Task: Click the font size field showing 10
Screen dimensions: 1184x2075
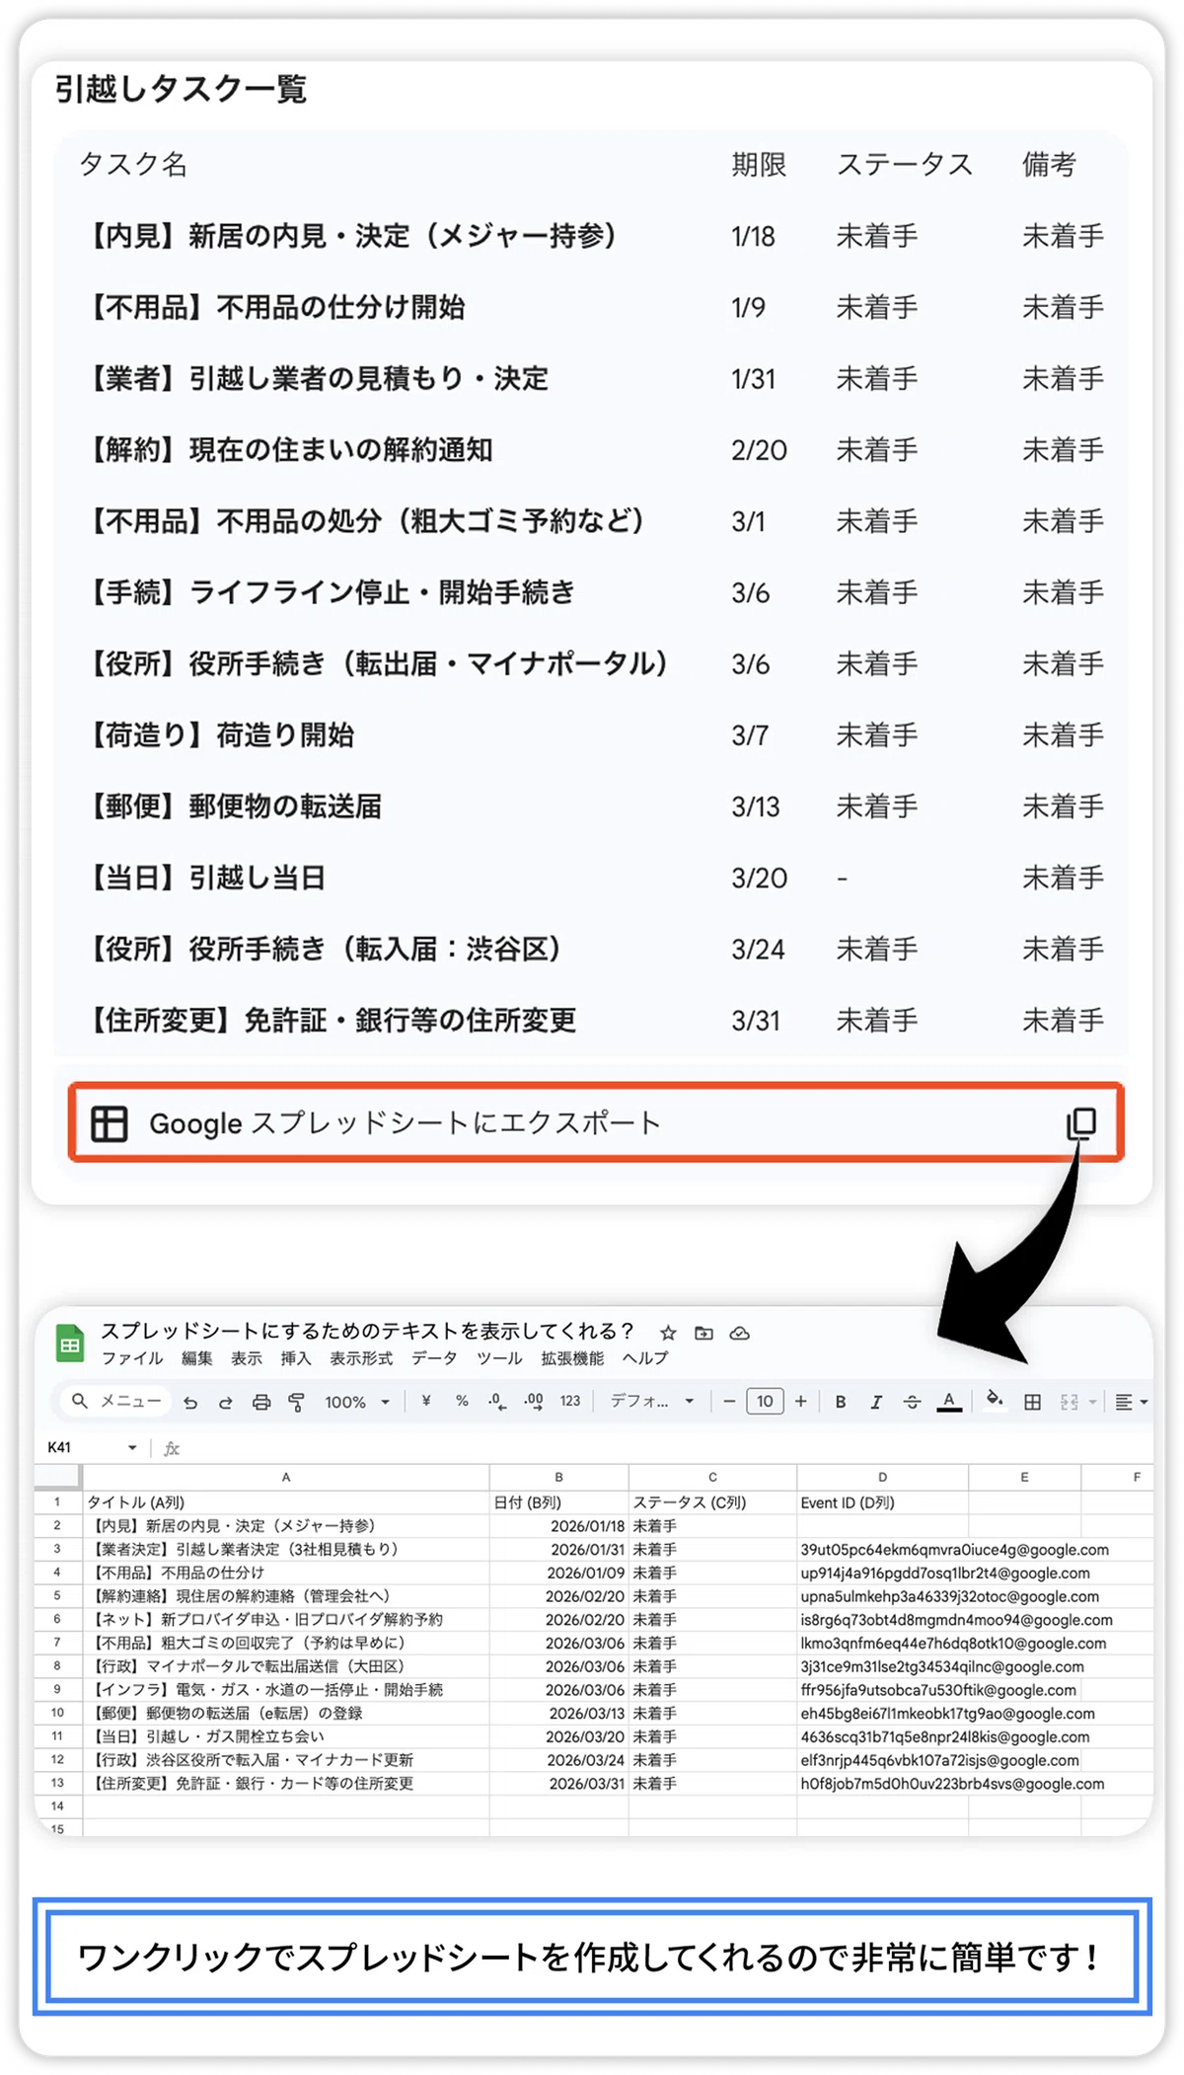Action: click(765, 1401)
